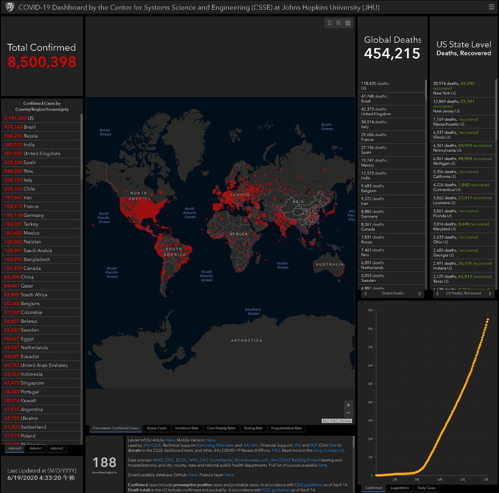This screenshot has height=493, width=499.
Task: Click the US State list scrollbar
Action: pyautogui.click(x=496, y=184)
